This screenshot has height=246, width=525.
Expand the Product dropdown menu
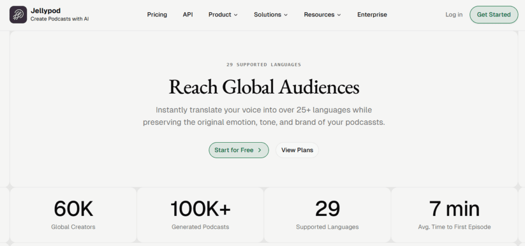223,15
